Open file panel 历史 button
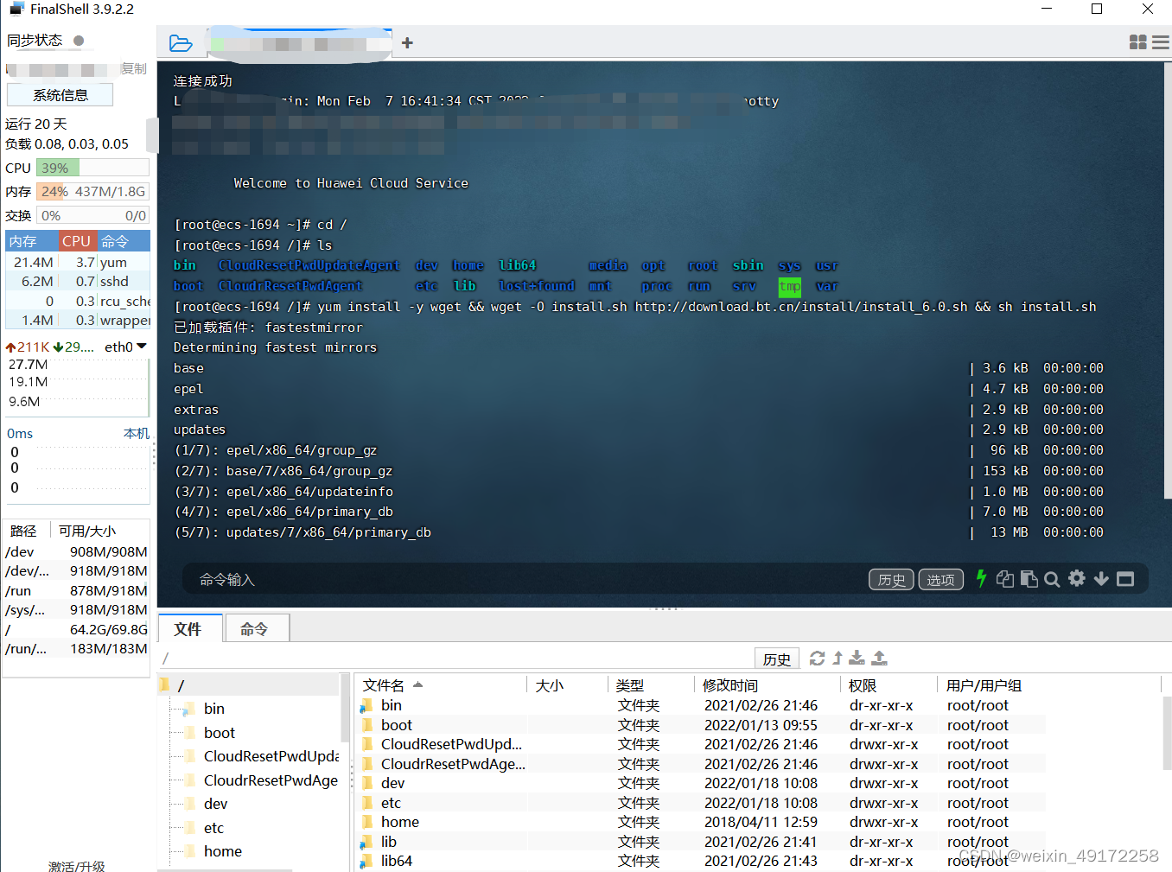The width and height of the screenshot is (1172, 872). tap(776, 659)
